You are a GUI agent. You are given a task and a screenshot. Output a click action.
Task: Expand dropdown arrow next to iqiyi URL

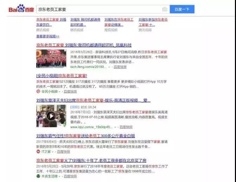click(115, 127)
